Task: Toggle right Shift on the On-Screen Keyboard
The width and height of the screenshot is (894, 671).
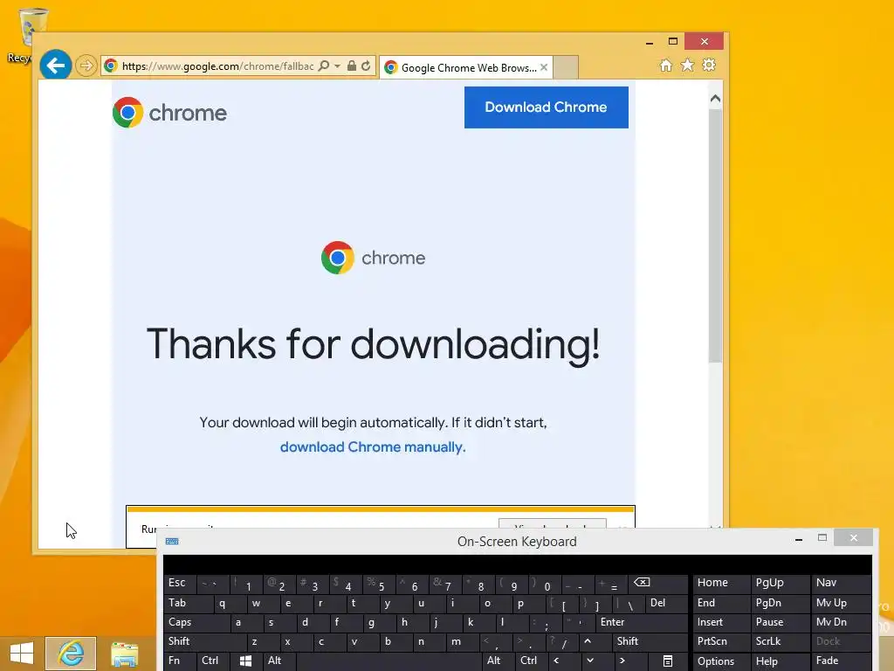Action: pos(647,641)
